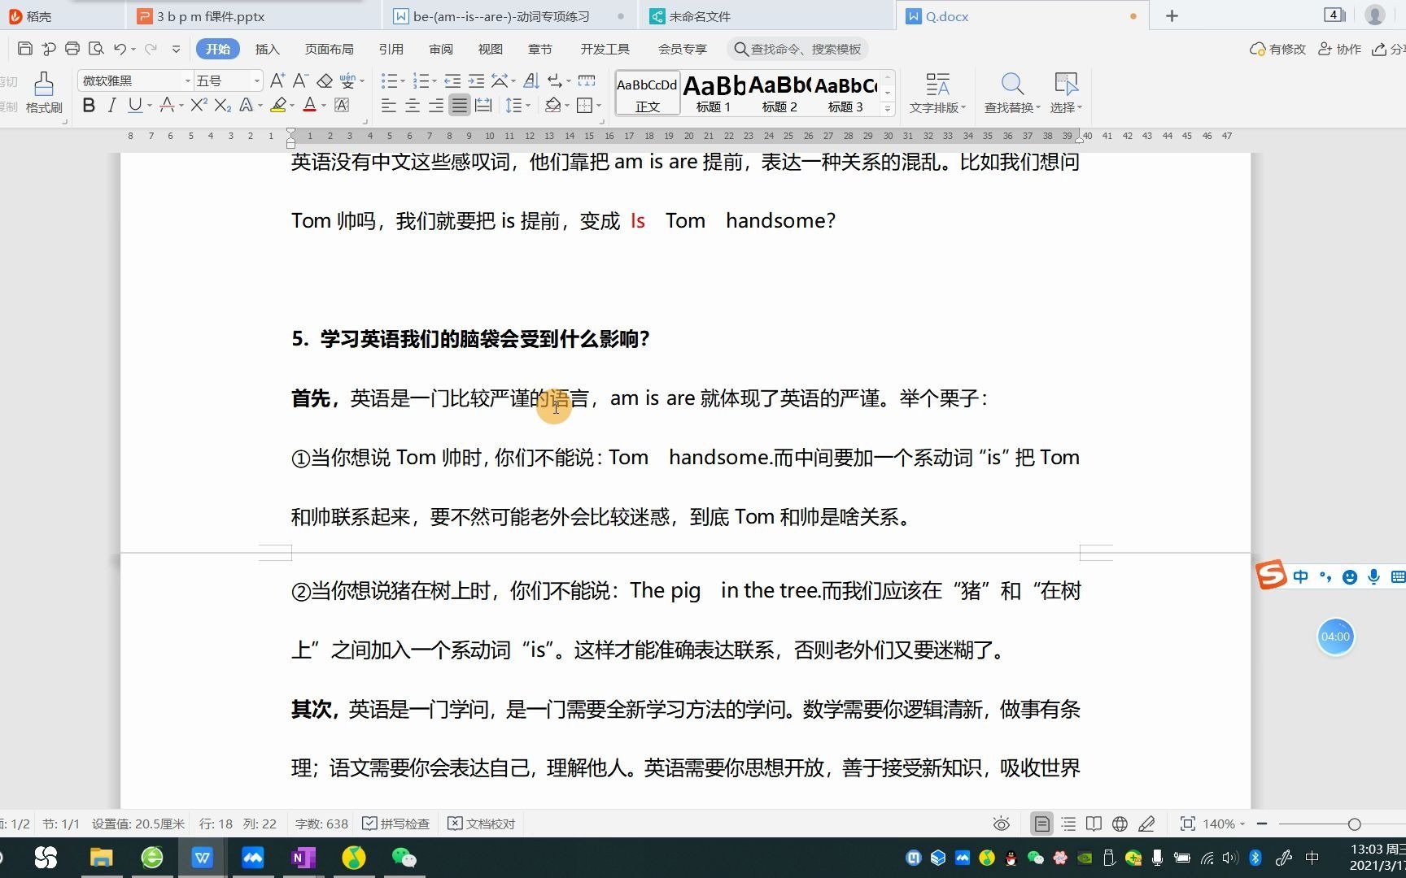Switch to the 插入 ribbon tab

point(267,49)
